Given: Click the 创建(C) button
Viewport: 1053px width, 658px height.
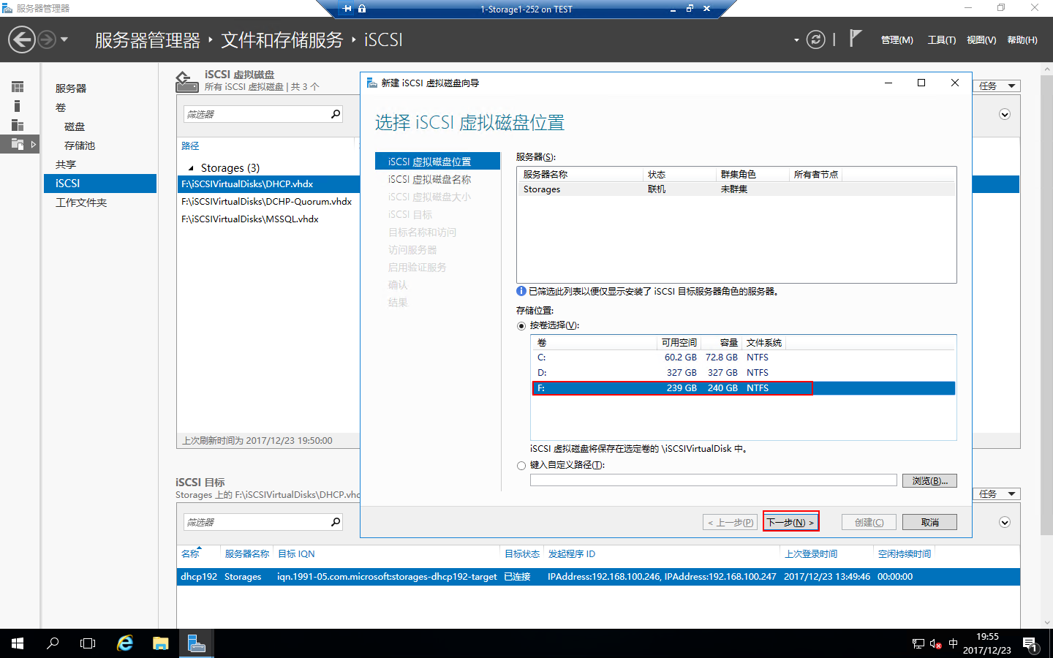Looking at the screenshot, I should coord(868,522).
